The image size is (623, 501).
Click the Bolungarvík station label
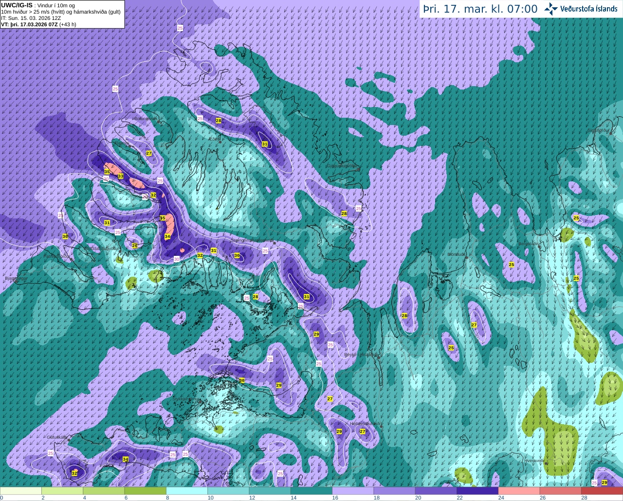[x=145, y=118]
